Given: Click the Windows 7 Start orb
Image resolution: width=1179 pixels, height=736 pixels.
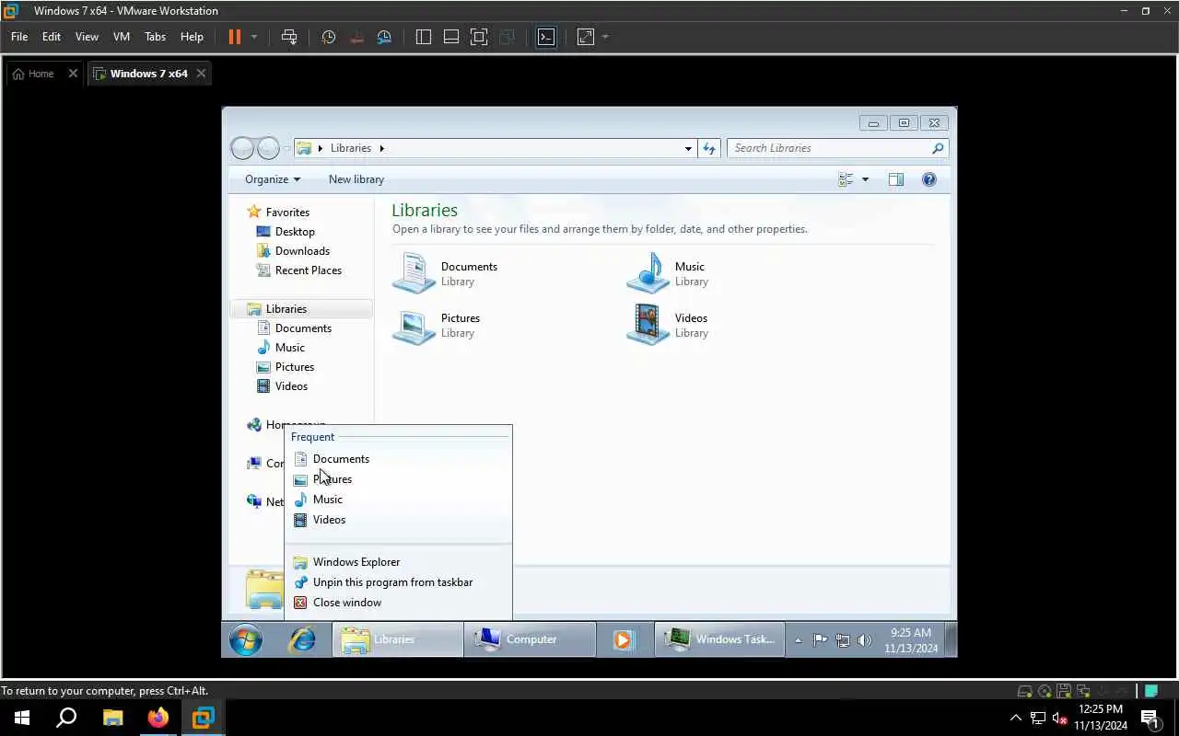Looking at the screenshot, I should click(x=246, y=639).
